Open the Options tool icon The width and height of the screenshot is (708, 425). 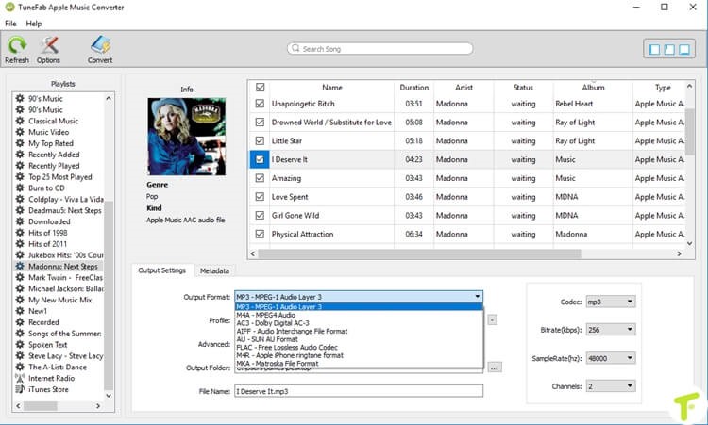click(x=49, y=45)
